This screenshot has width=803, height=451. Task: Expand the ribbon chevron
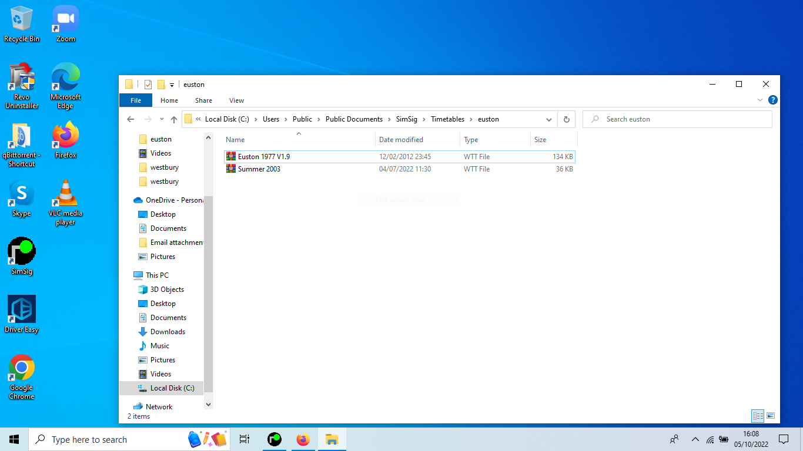[x=760, y=100]
